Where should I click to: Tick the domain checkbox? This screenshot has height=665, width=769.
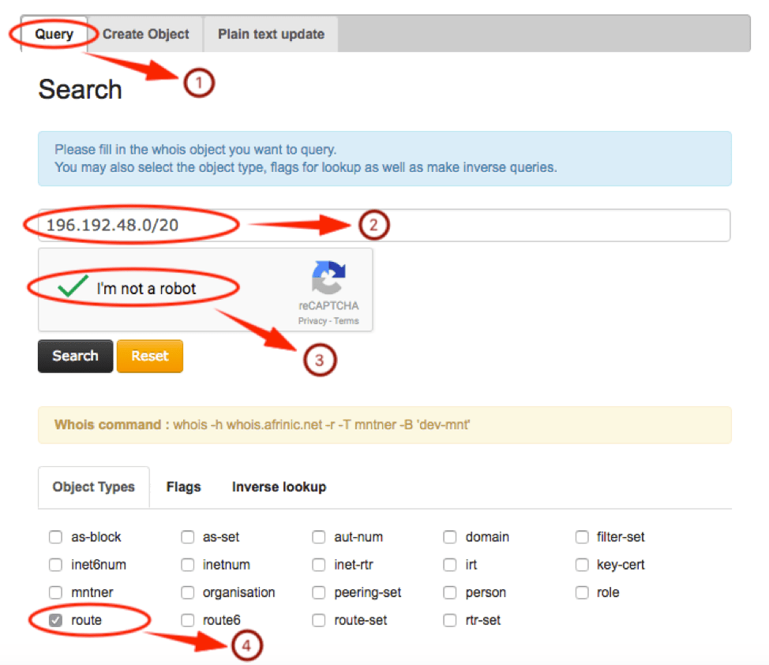pos(449,537)
